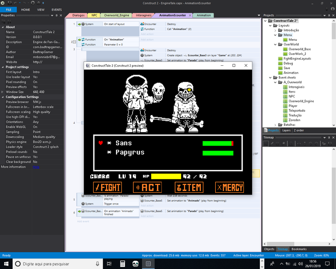Select FIGHT button in preview window
The width and height of the screenshot is (336, 269).
click(x=108, y=187)
